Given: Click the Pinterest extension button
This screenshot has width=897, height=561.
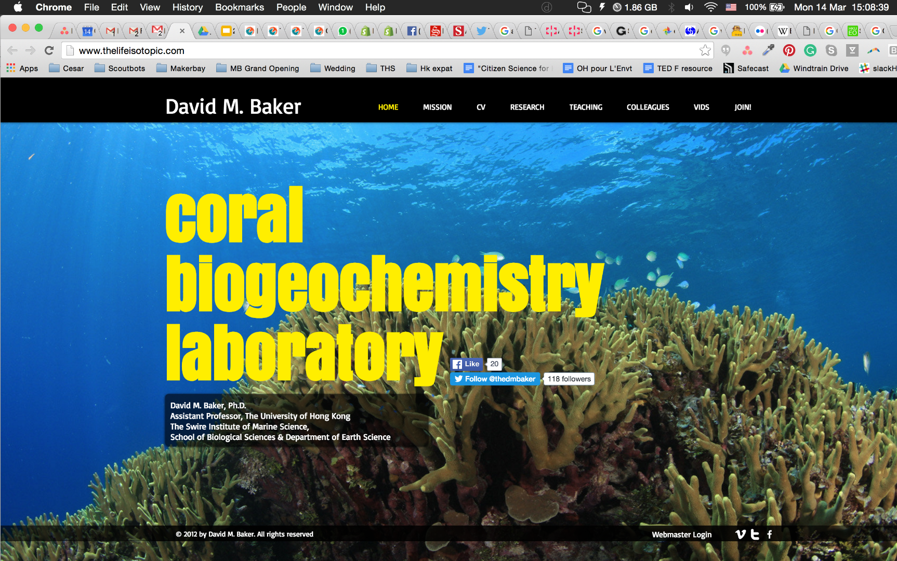Looking at the screenshot, I should pos(789,50).
